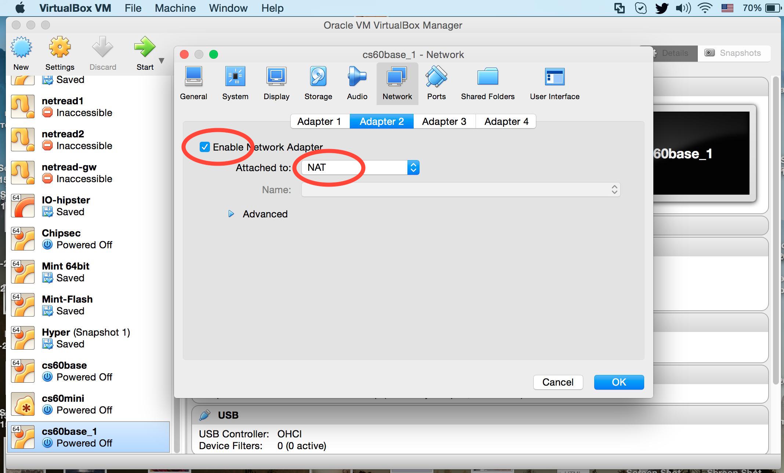Toggle the Enable Network Adapter checkbox
The image size is (784, 473).
click(x=204, y=147)
